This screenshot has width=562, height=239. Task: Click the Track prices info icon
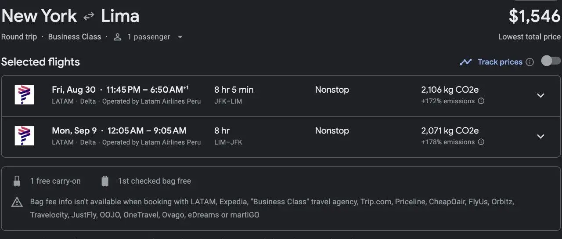[x=530, y=62]
